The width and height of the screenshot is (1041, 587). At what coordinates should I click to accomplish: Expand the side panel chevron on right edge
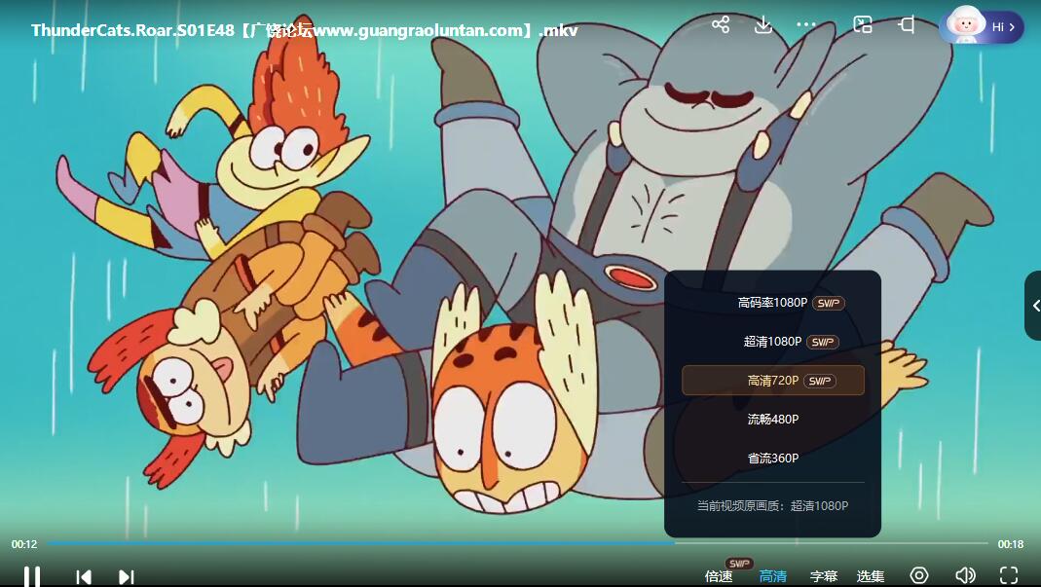(x=1034, y=306)
